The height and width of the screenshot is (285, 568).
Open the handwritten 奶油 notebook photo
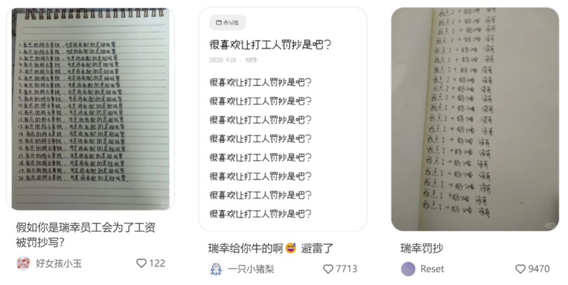click(x=475, y=119)
